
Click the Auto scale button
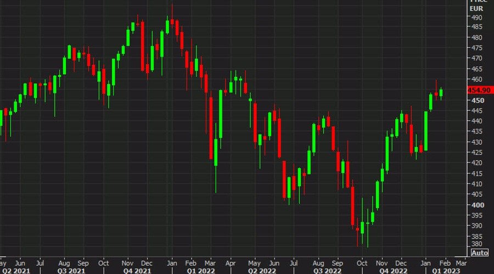coord(479,253)
